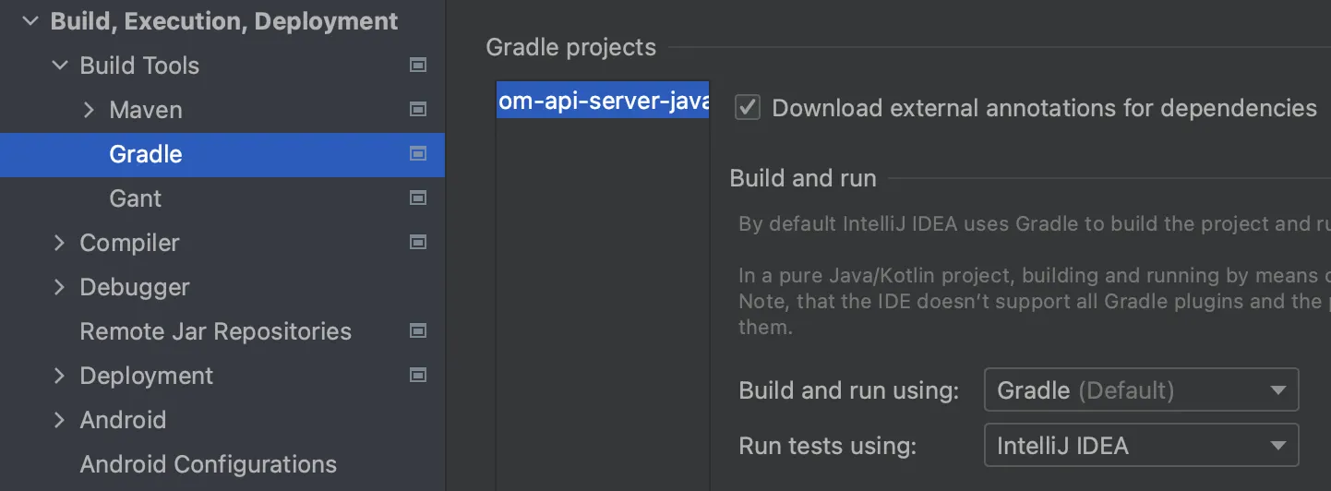Screen dimensions: 1331x491
Task: Open the Build and run using dropdown
Action: (x=1141, y=390)
